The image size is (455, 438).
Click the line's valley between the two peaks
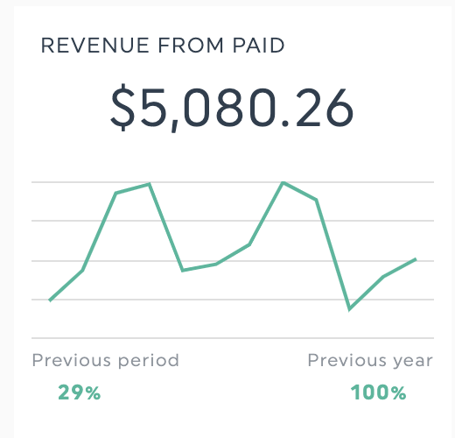pos(183,271)
